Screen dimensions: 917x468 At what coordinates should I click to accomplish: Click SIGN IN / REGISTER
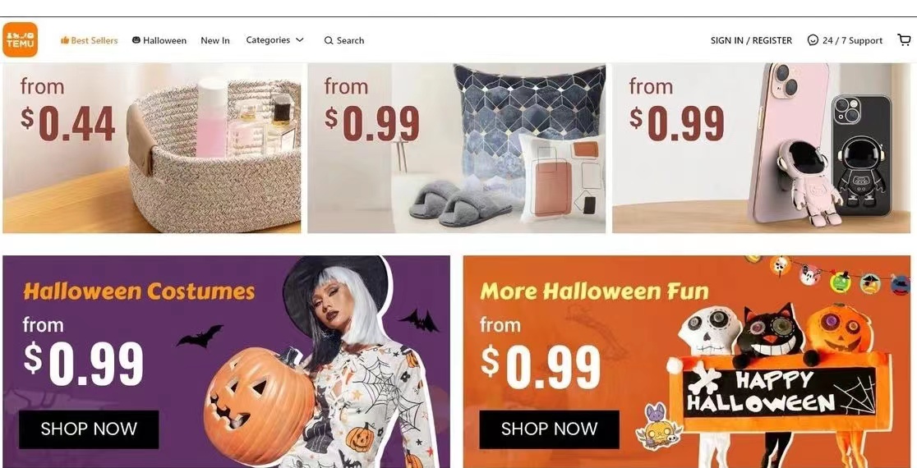pos(751,40)
